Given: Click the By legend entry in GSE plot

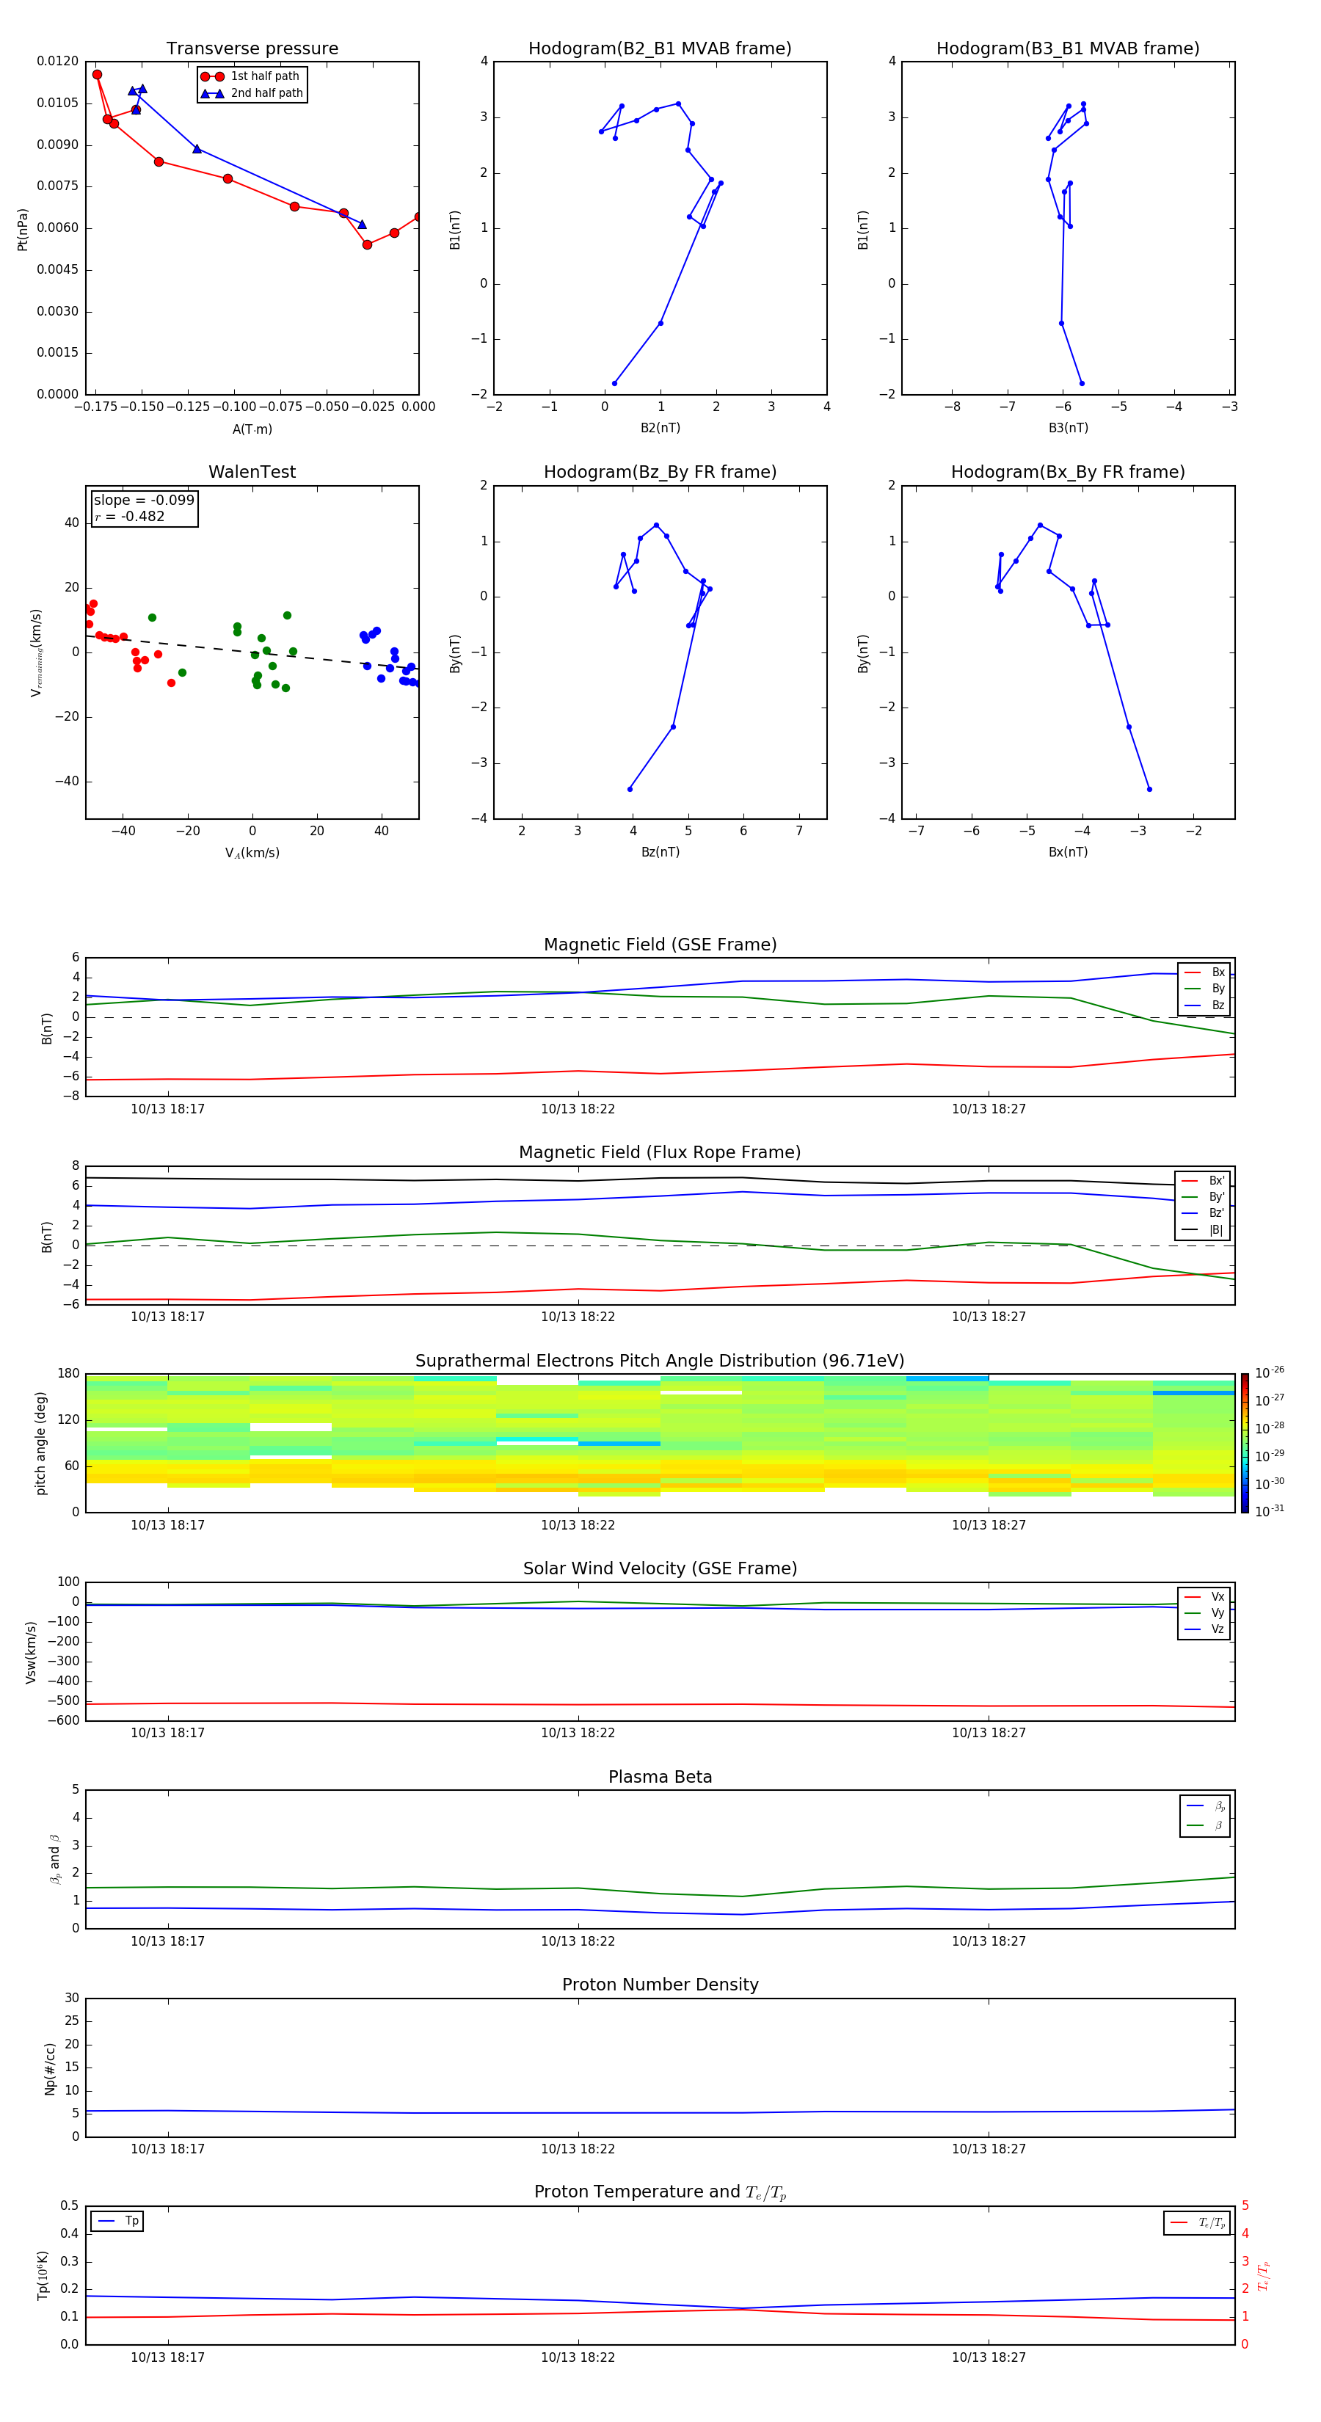Looking at the screenshot, I should pos(1204,989).
